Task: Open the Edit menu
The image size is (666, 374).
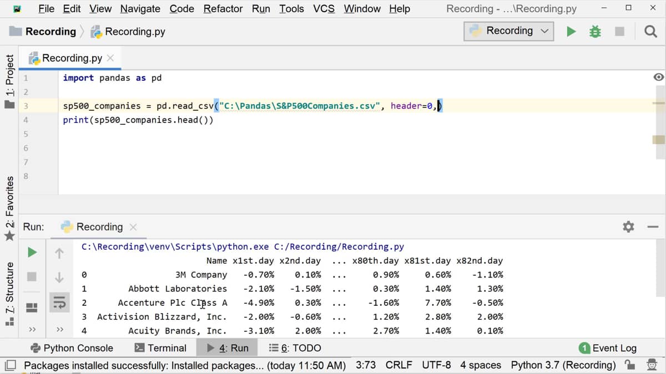Action: tap(72, 9)
